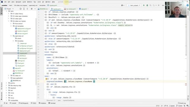Open the Navigate menu
This screenshot has width=190, height=107.
point(18,2)
